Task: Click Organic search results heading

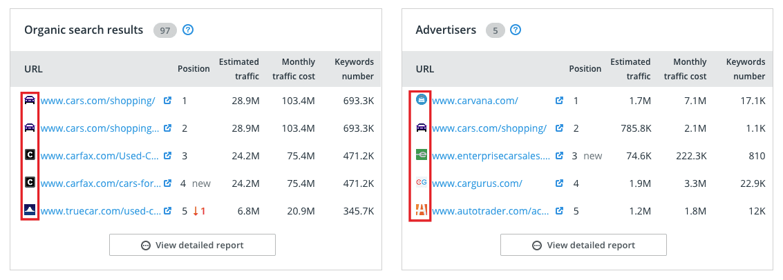Action: pyautogui.click(x=84, y=30)
